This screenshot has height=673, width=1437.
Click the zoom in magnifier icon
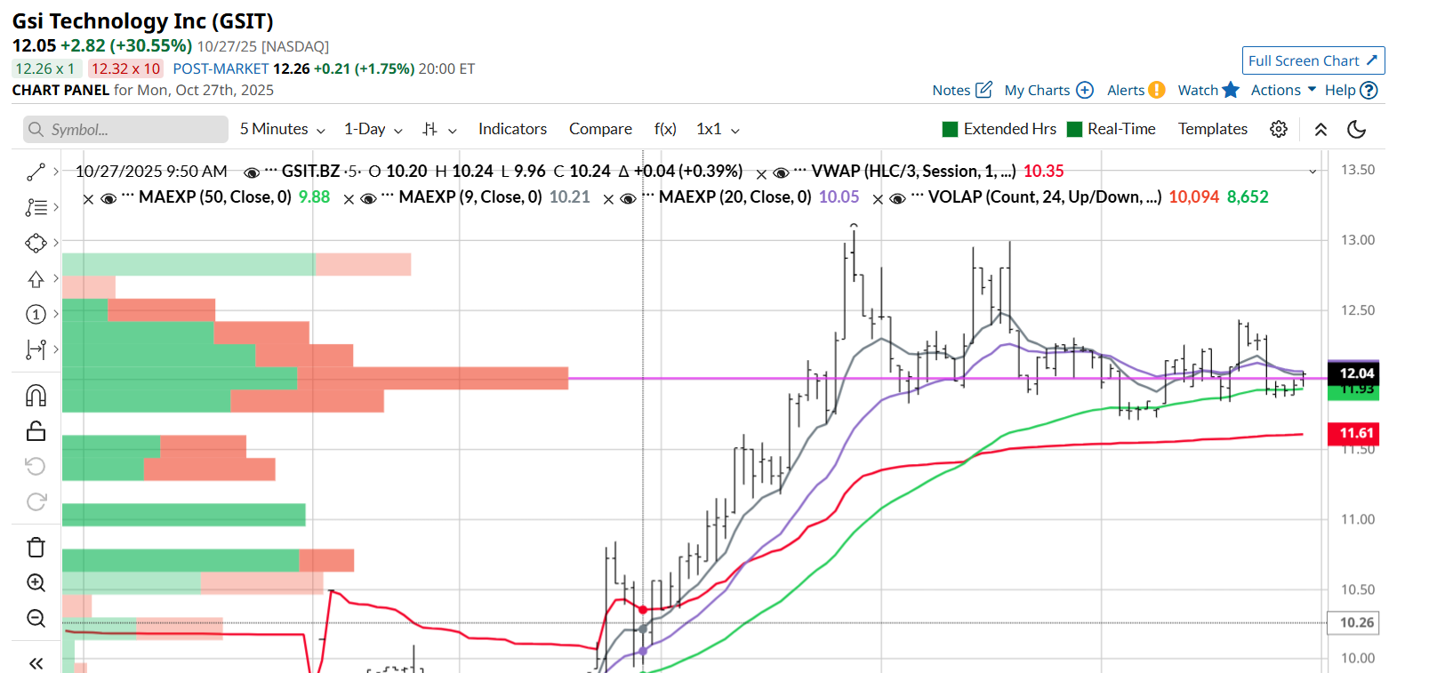36,582
